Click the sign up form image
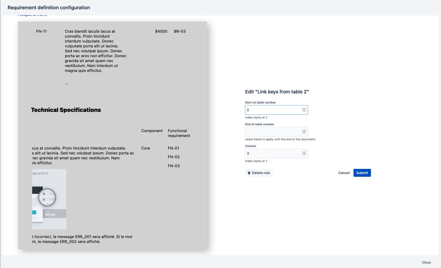 (49, 199)
